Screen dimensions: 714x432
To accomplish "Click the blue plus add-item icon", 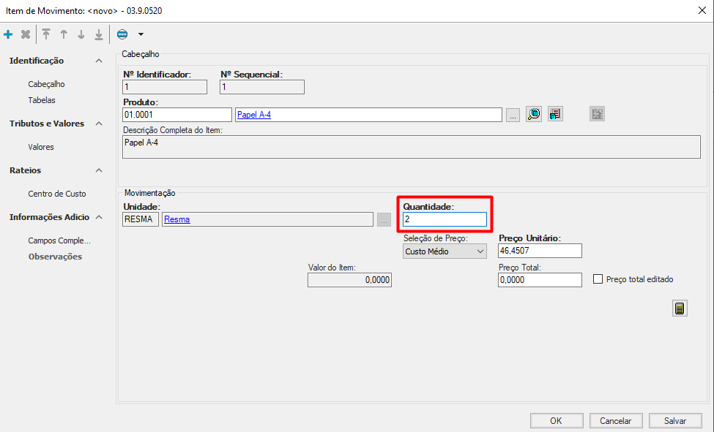I will [8, 34].
